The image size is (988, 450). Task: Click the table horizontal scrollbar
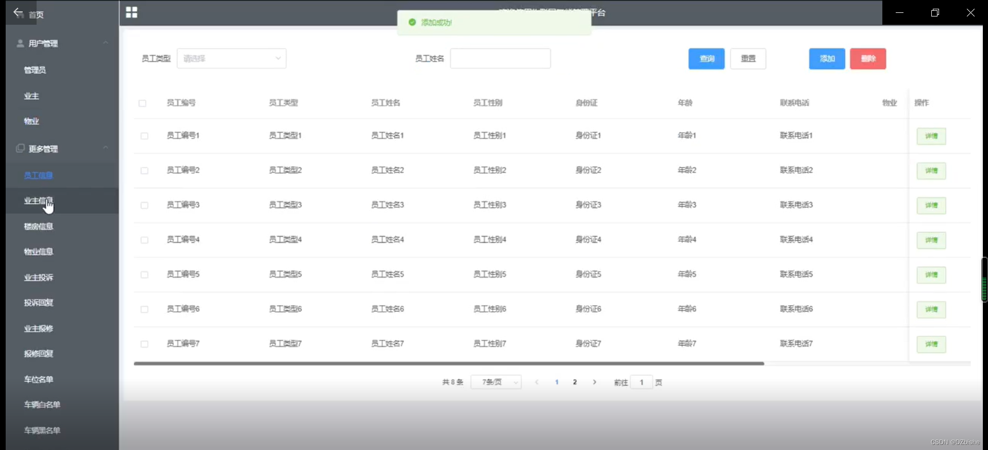(448, 363)
